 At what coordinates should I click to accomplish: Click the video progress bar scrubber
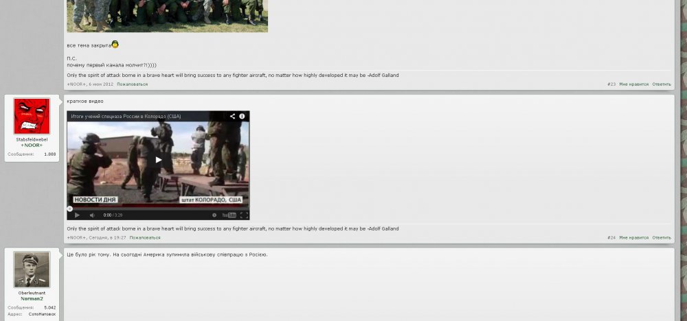point(69,209)
